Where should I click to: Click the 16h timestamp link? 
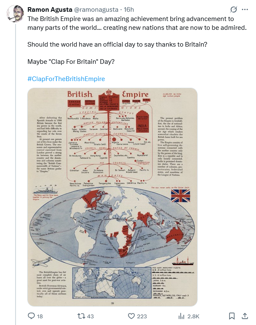click(x=129, y=10)
